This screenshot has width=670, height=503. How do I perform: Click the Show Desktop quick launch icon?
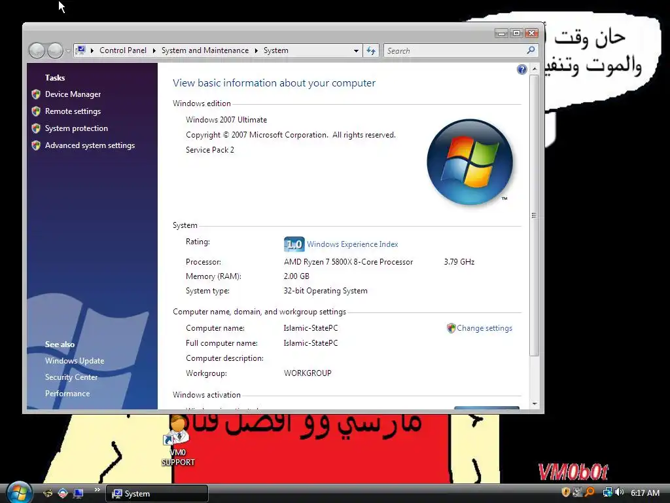[x=78, y=493]
